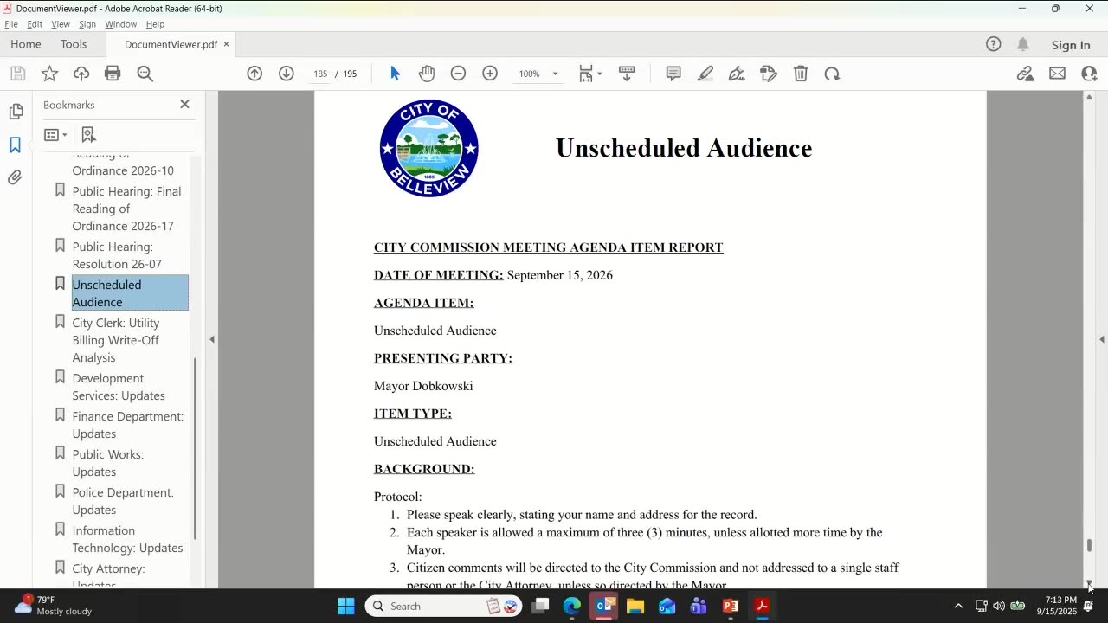Toggle the Bookmarks panel icon in sidebar
Viewport: 1108px width, 623px height.
coord(16,145)
